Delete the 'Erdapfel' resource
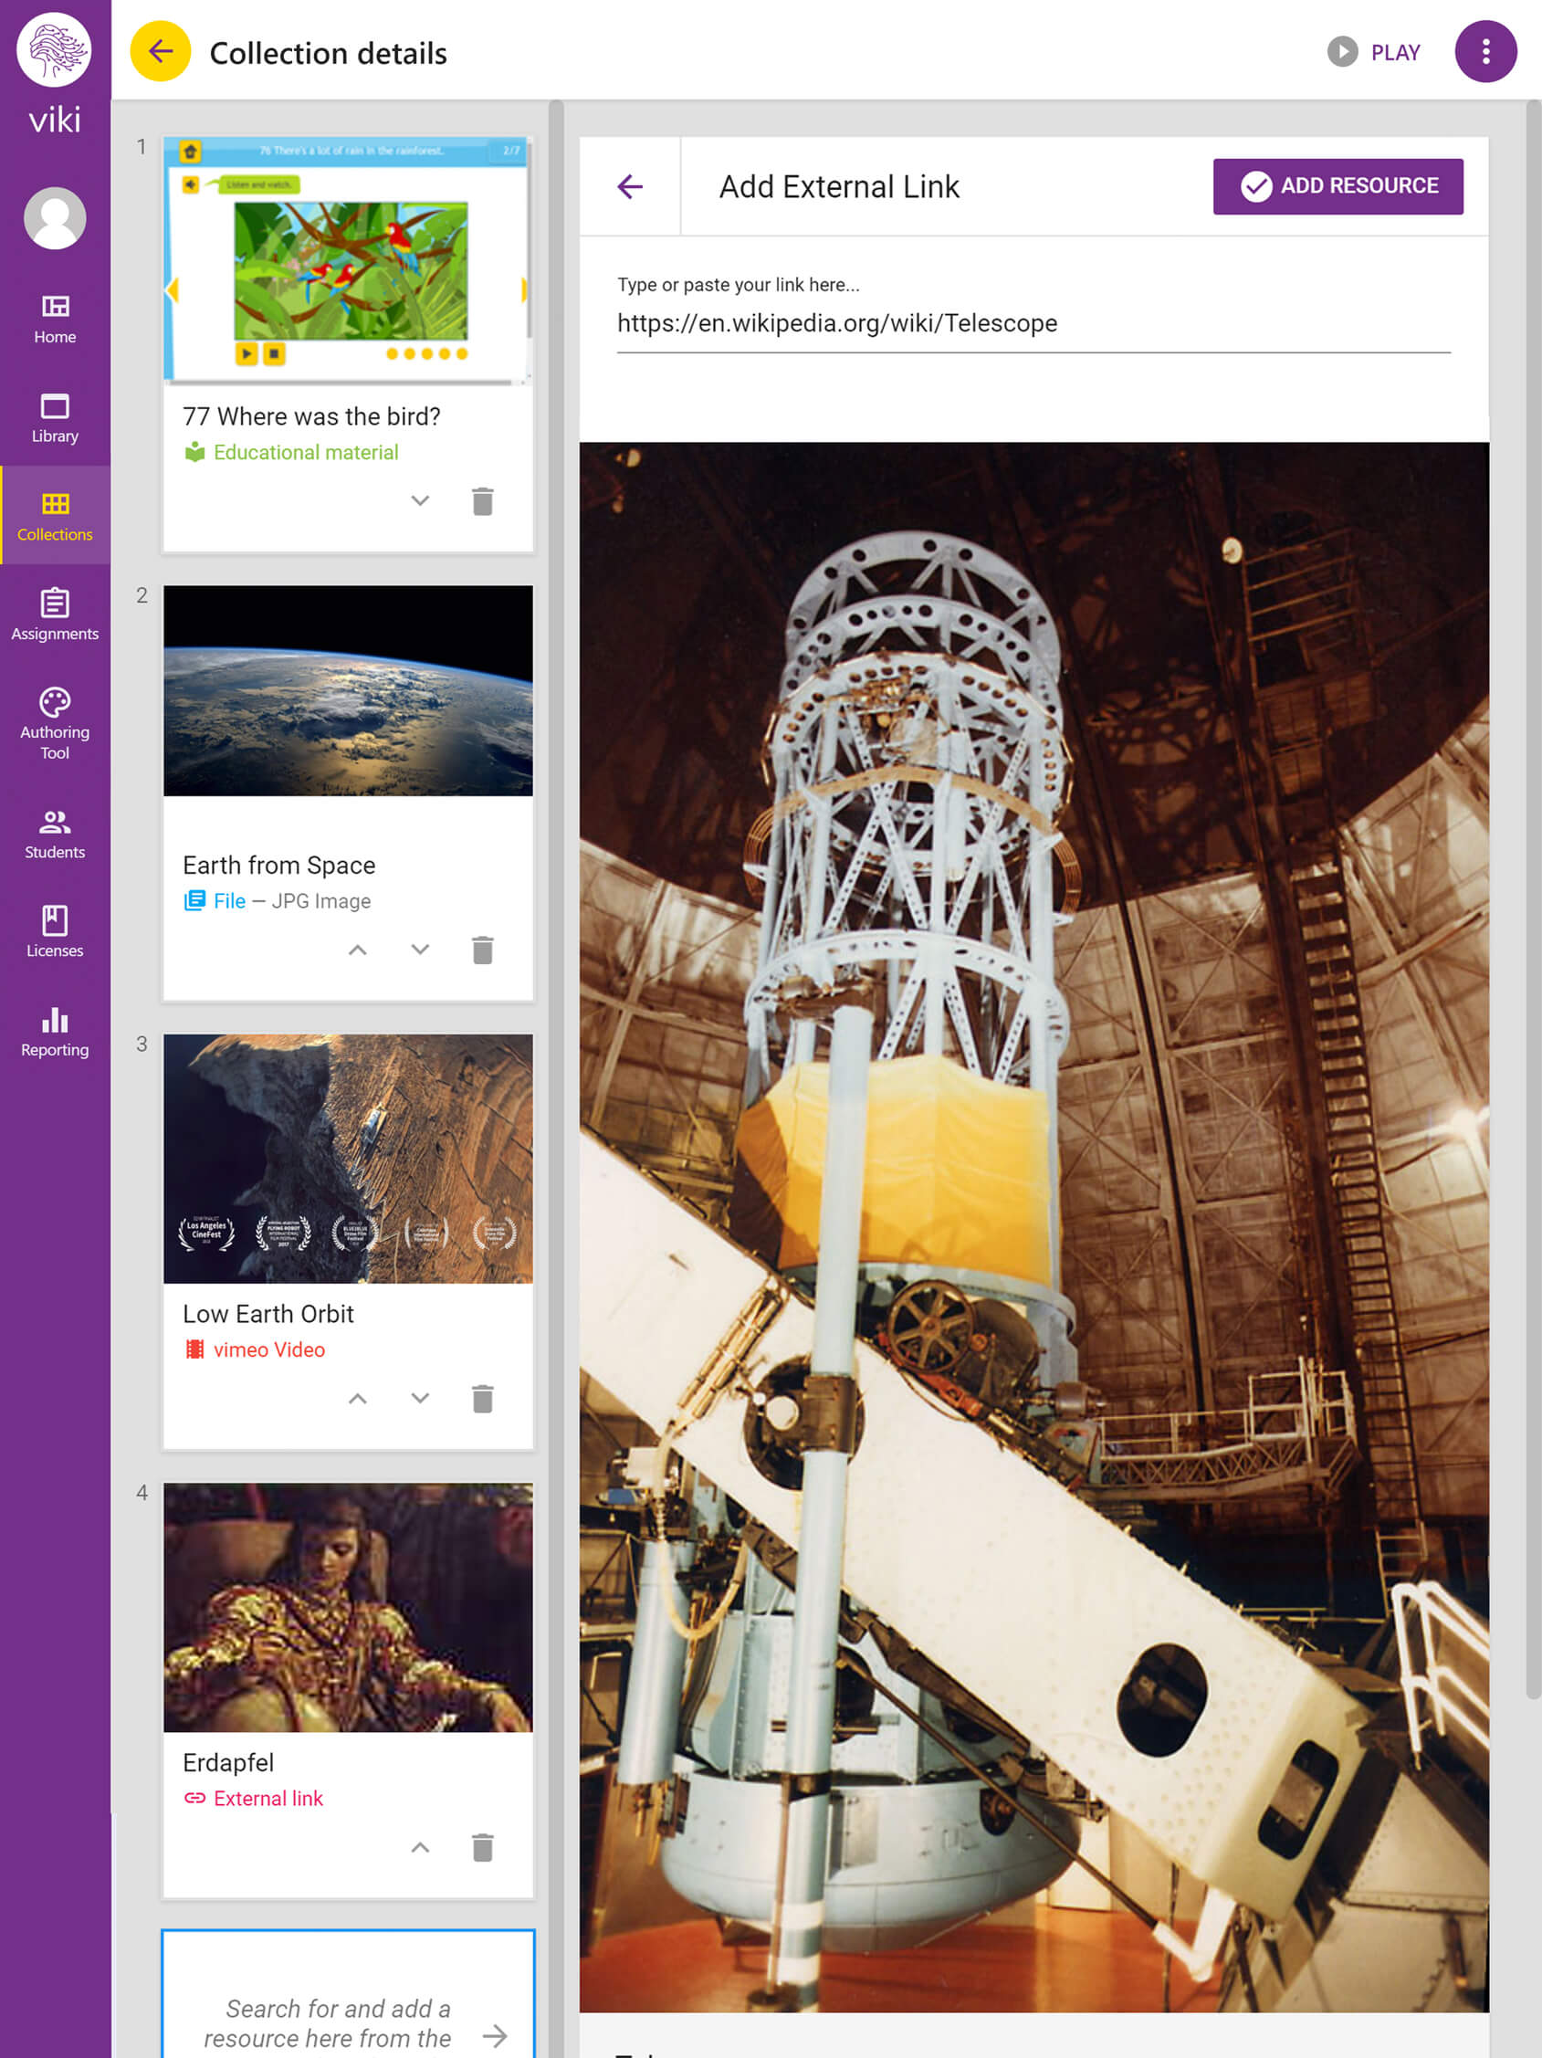This screenshot has width=1542, height=2058. pyautogui.click(x=483, y=1848)
